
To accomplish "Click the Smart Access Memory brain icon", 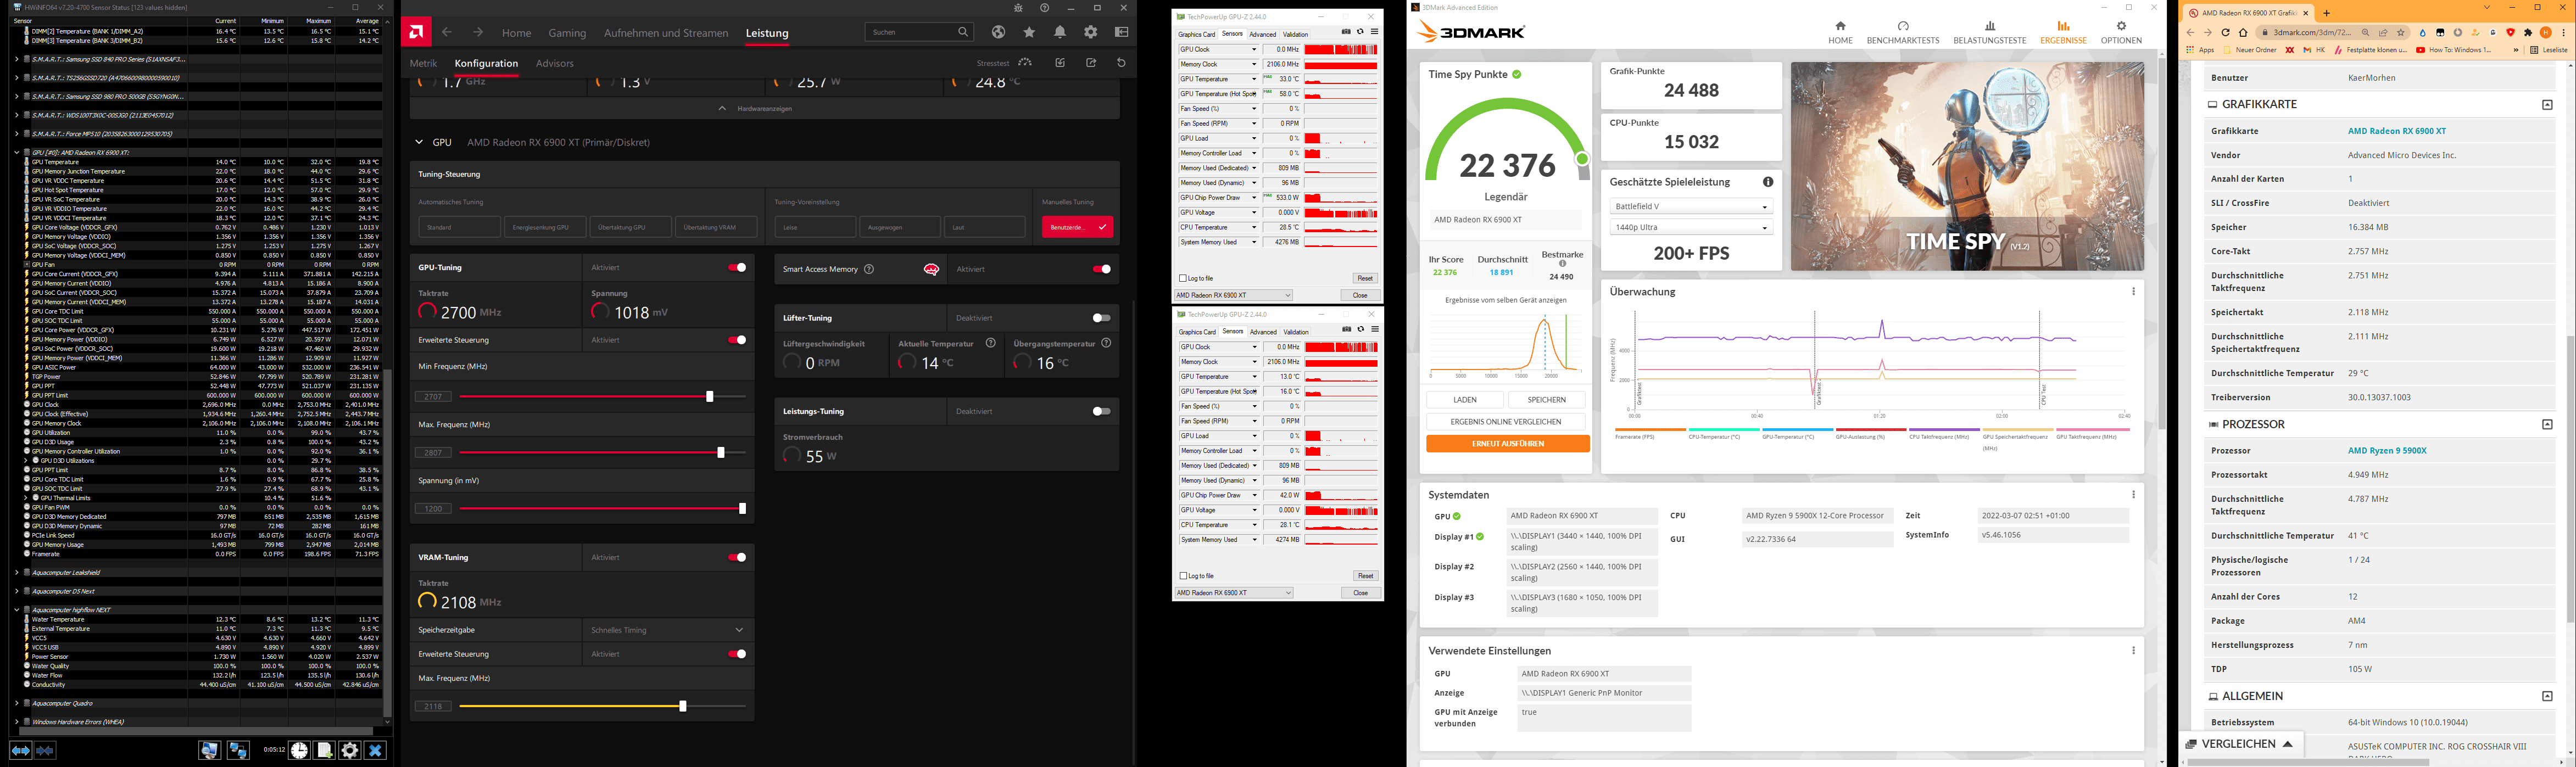I will (931, 269).
